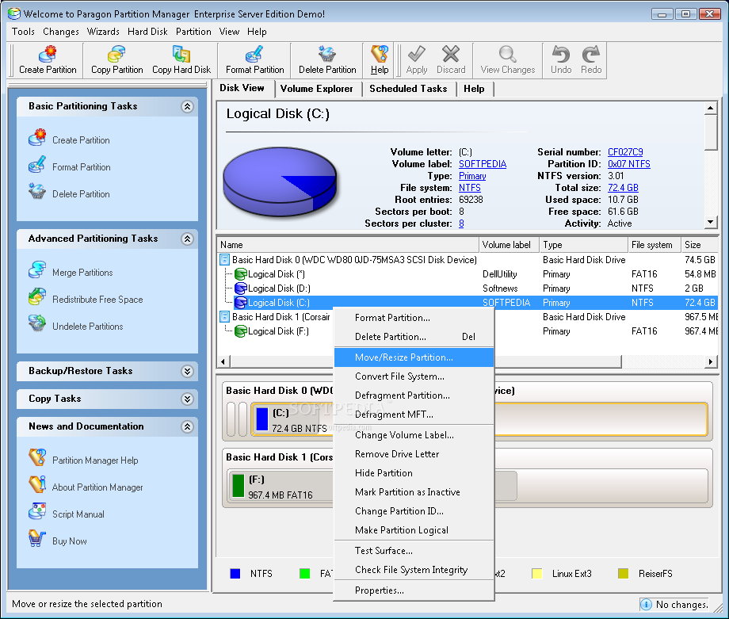Click the 0x07 NTFS partition ID link
This screenshot has width=729, height=619.
point(628,164)
